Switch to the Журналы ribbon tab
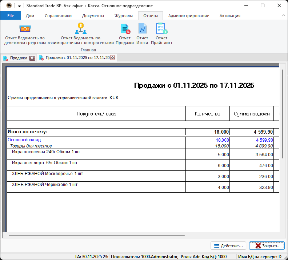Image resolution: width=288 pixels, height=260 pixels. pyautogui.click(x=123, y=16)
